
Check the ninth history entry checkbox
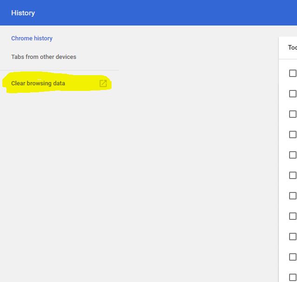[x=292, y=237]
